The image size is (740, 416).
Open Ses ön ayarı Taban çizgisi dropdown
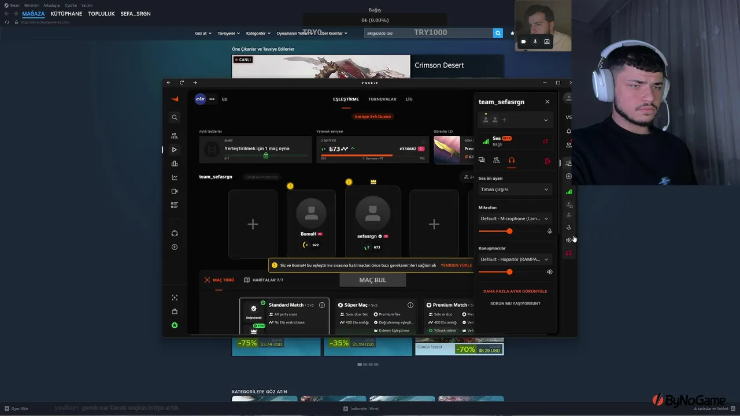pos(515,190)
